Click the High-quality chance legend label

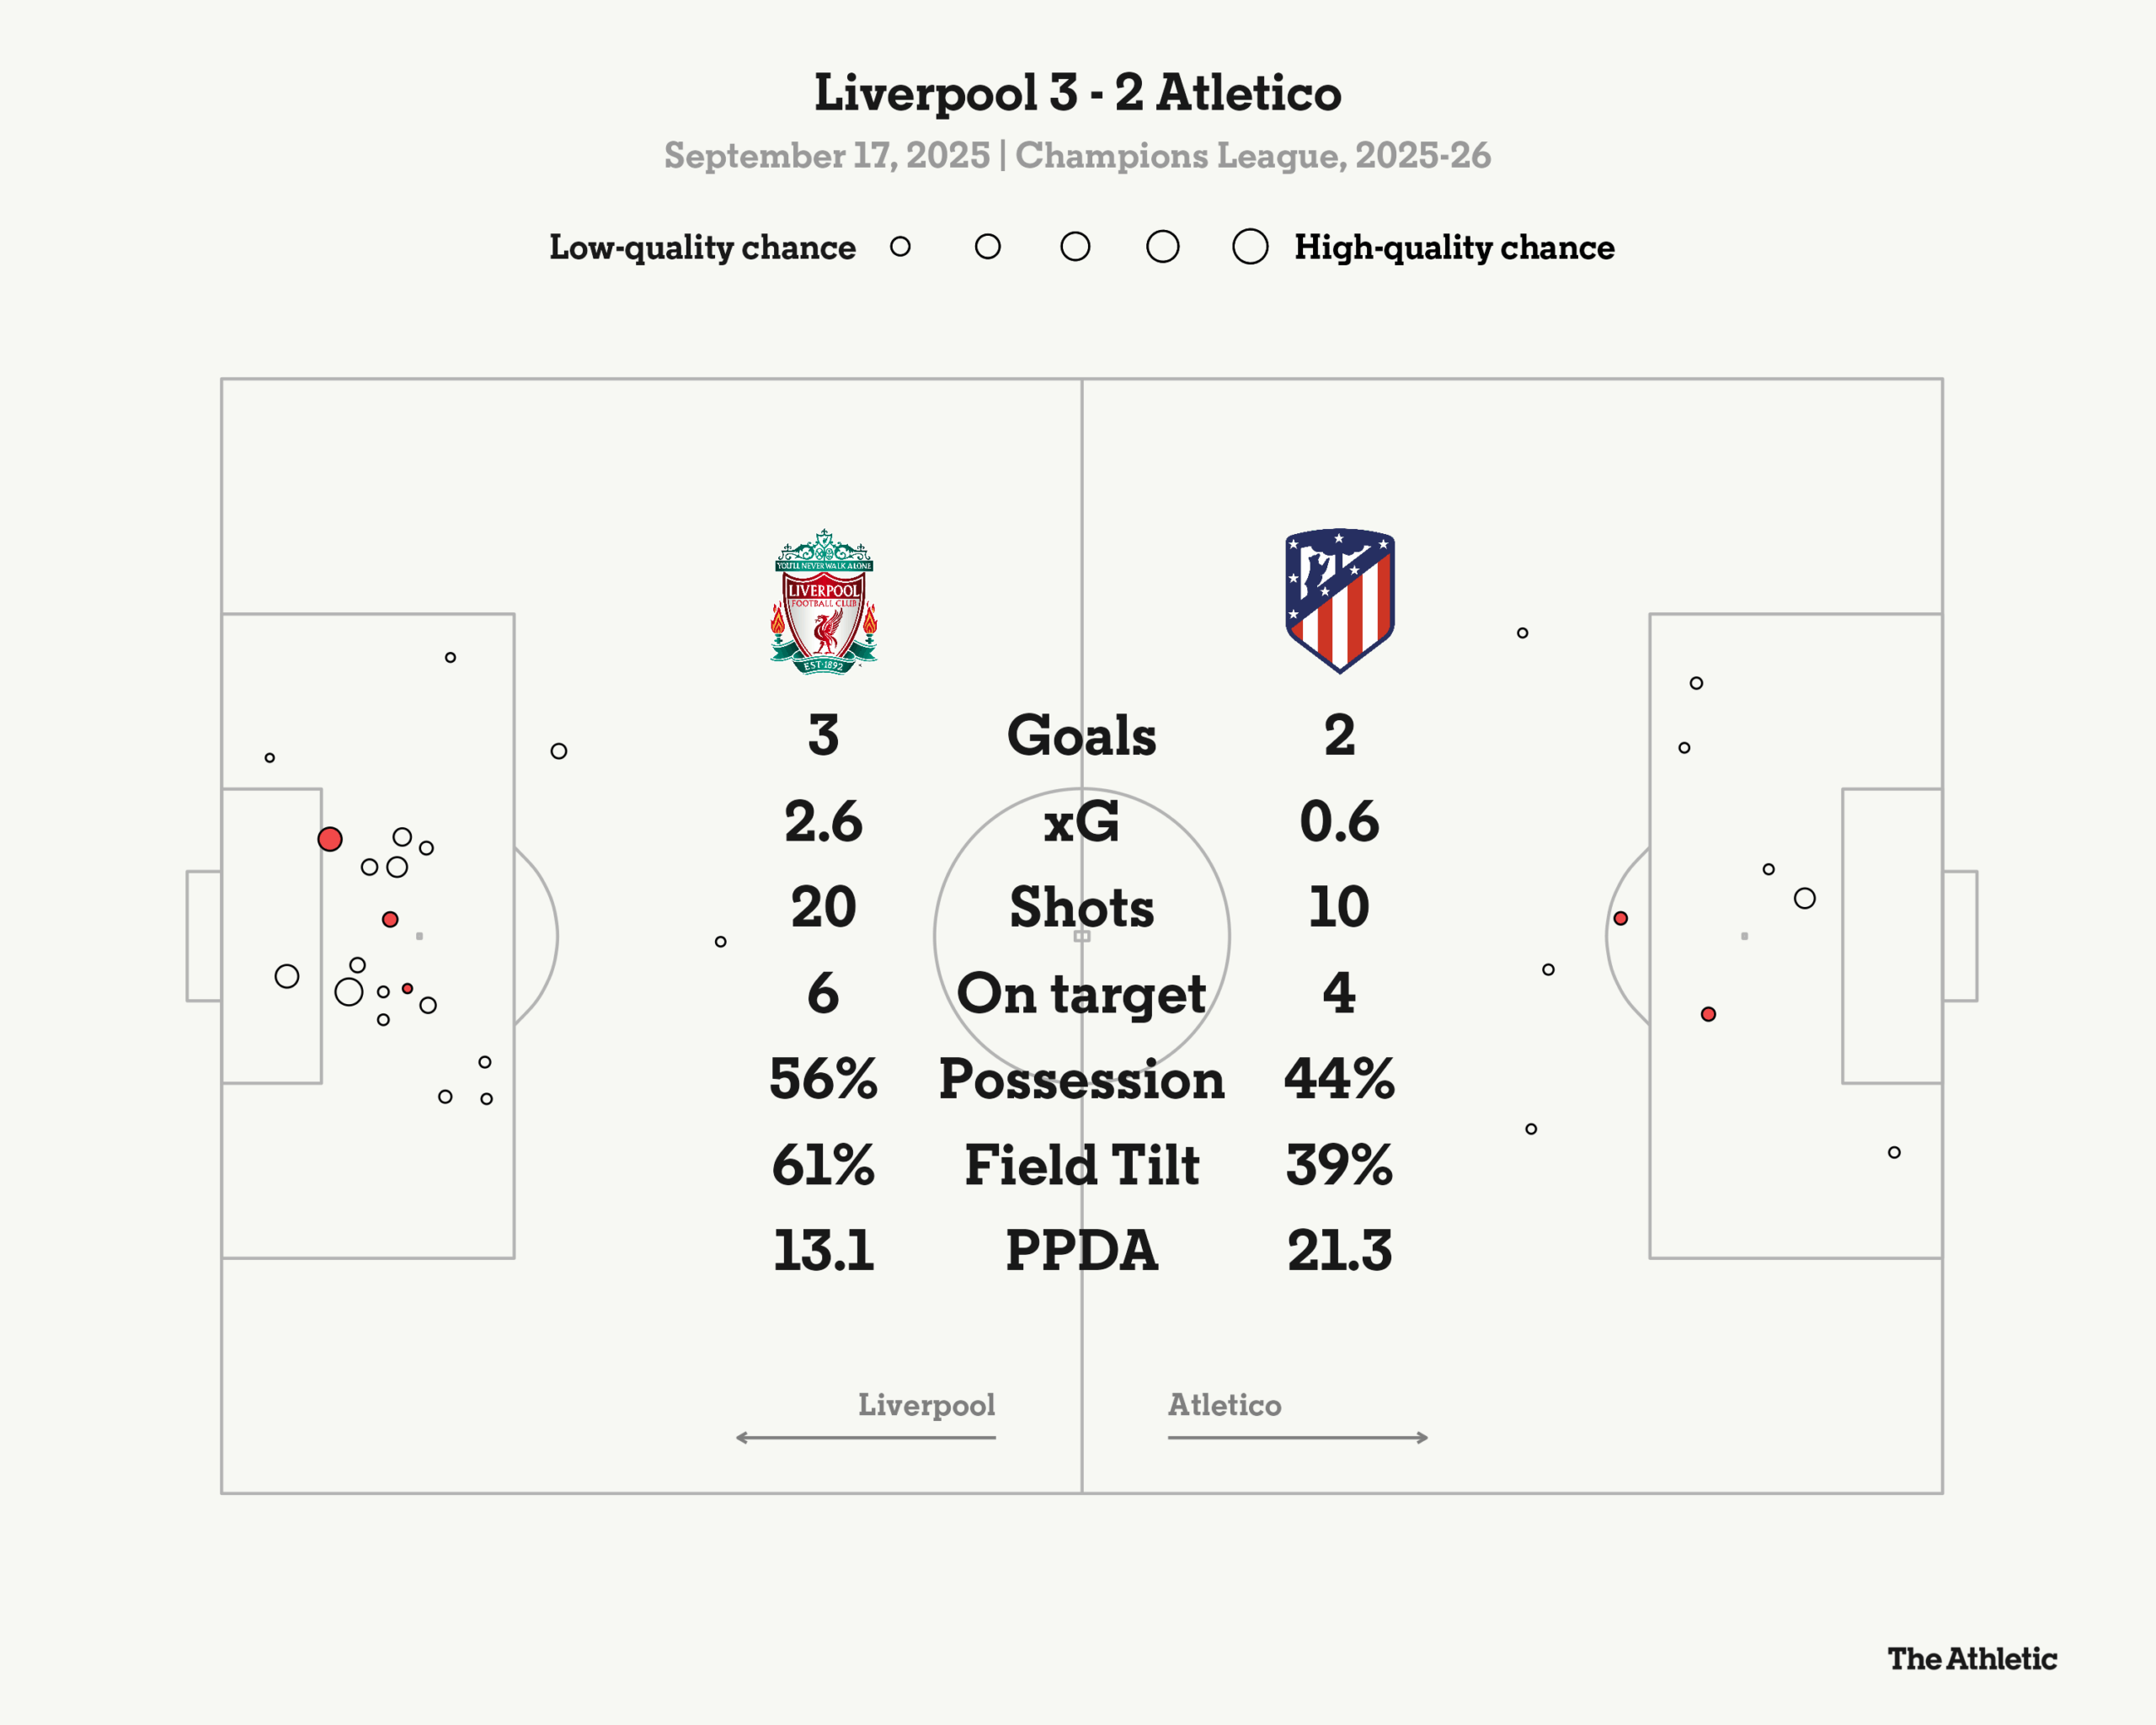coord(1454,247)
